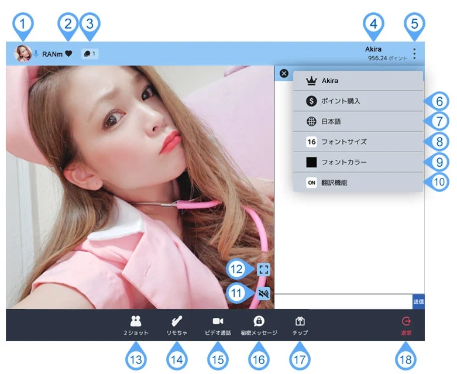Viewport: 457px width, 374px height.
Task: Enter fullscreen with the expand icon
Action: click(x=264, y=270)
